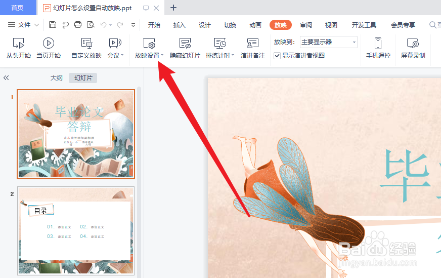Open 自定义放映 custom show
Screen dimensions: 441x278
click(x=86, y=48)
